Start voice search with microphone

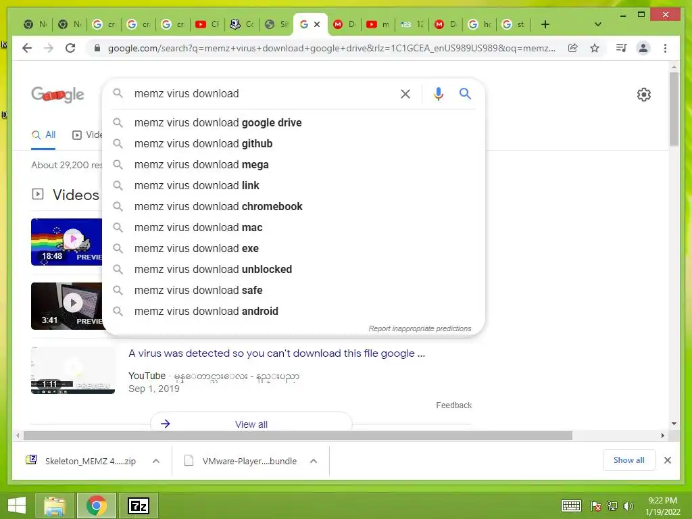438,93
